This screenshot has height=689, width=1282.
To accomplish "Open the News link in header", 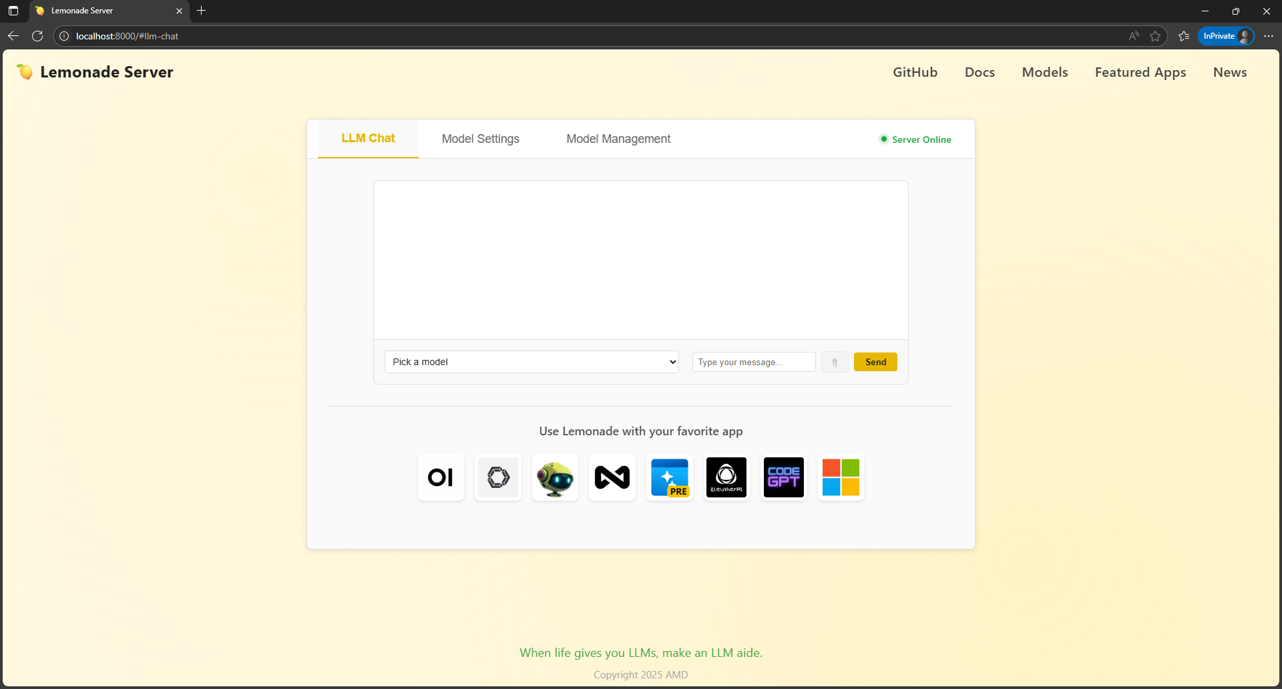I will coord(1230,72).
